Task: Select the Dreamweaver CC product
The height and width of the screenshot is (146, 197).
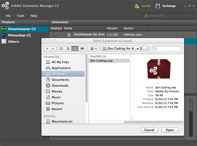Action: click(x=24, y=29)
